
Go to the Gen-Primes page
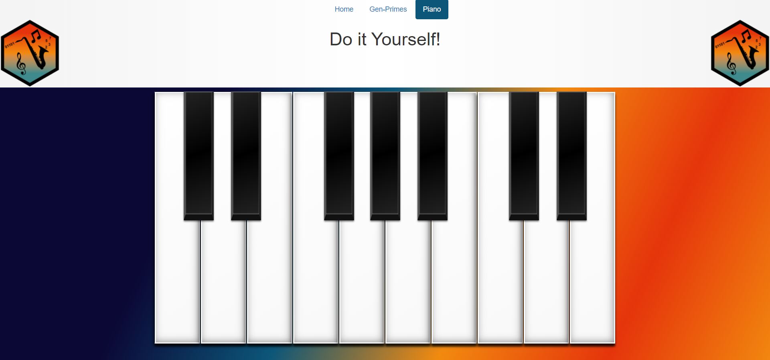click(388, 9)
